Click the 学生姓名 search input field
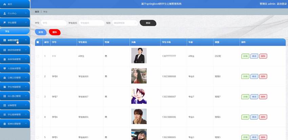The width and height of the screenshot is (288, 140). point(91,23)
